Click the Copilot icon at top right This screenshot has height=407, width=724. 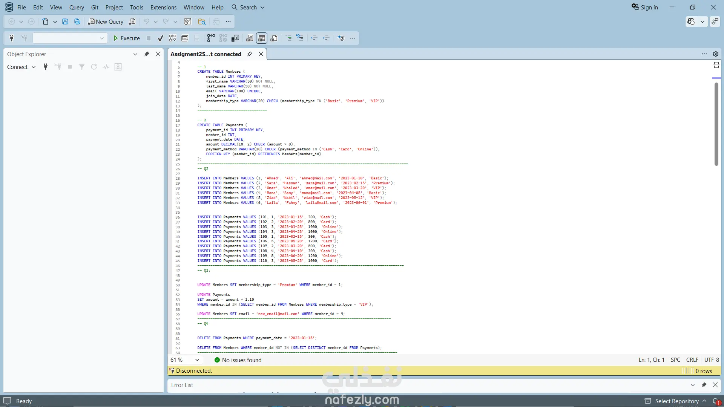coord(691,21)
